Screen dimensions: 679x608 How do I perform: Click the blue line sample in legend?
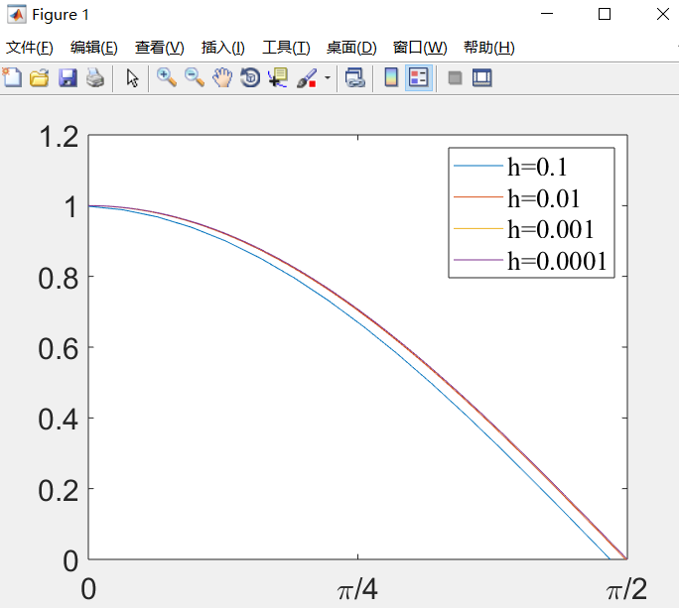(x=478, y=167)
